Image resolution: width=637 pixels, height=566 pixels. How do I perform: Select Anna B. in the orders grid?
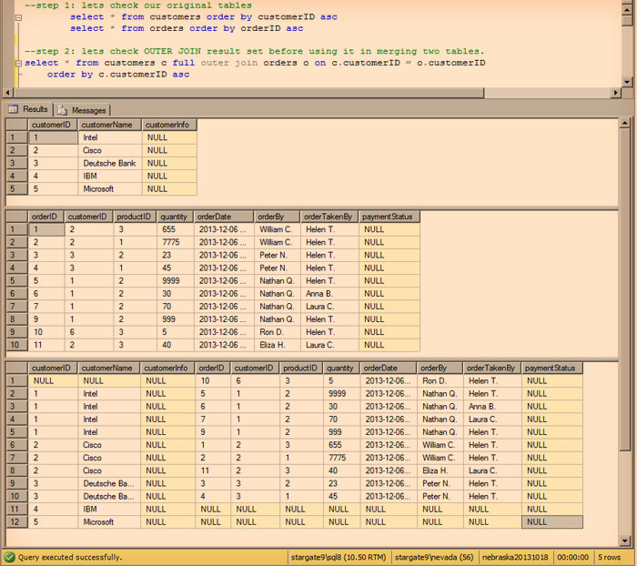coord(329,294)
